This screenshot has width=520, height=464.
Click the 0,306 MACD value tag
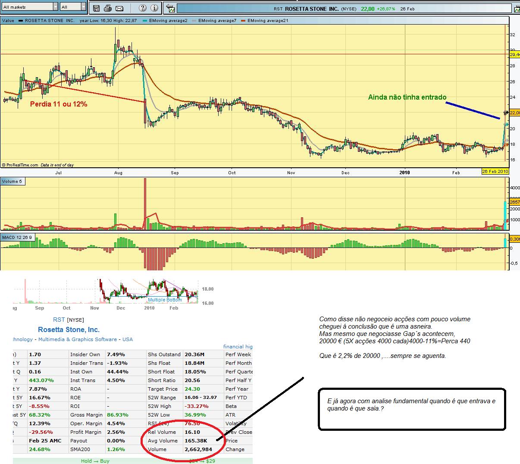[515, 239]
